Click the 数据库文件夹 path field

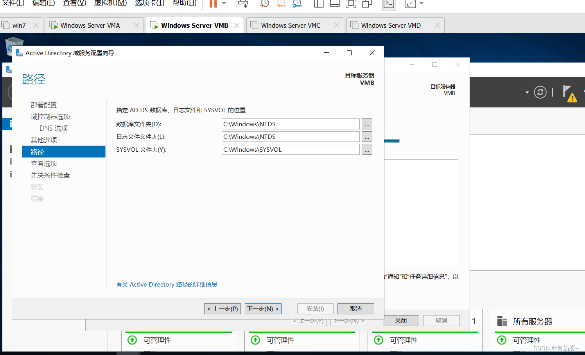(291, 124)
